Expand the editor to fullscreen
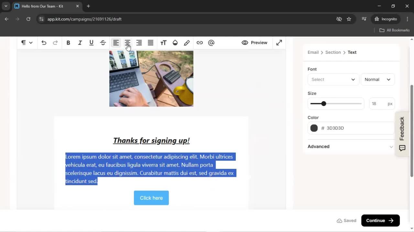Image resolution: width=414 pixels, height=232 pixels. tap(279, 43)
